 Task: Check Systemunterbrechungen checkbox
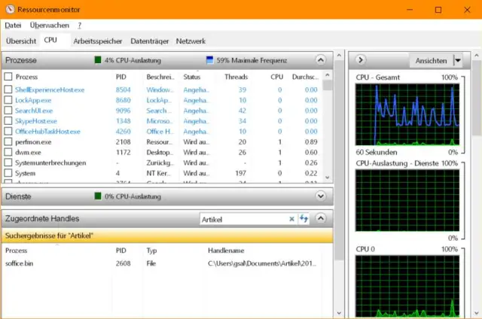[8, 163]
